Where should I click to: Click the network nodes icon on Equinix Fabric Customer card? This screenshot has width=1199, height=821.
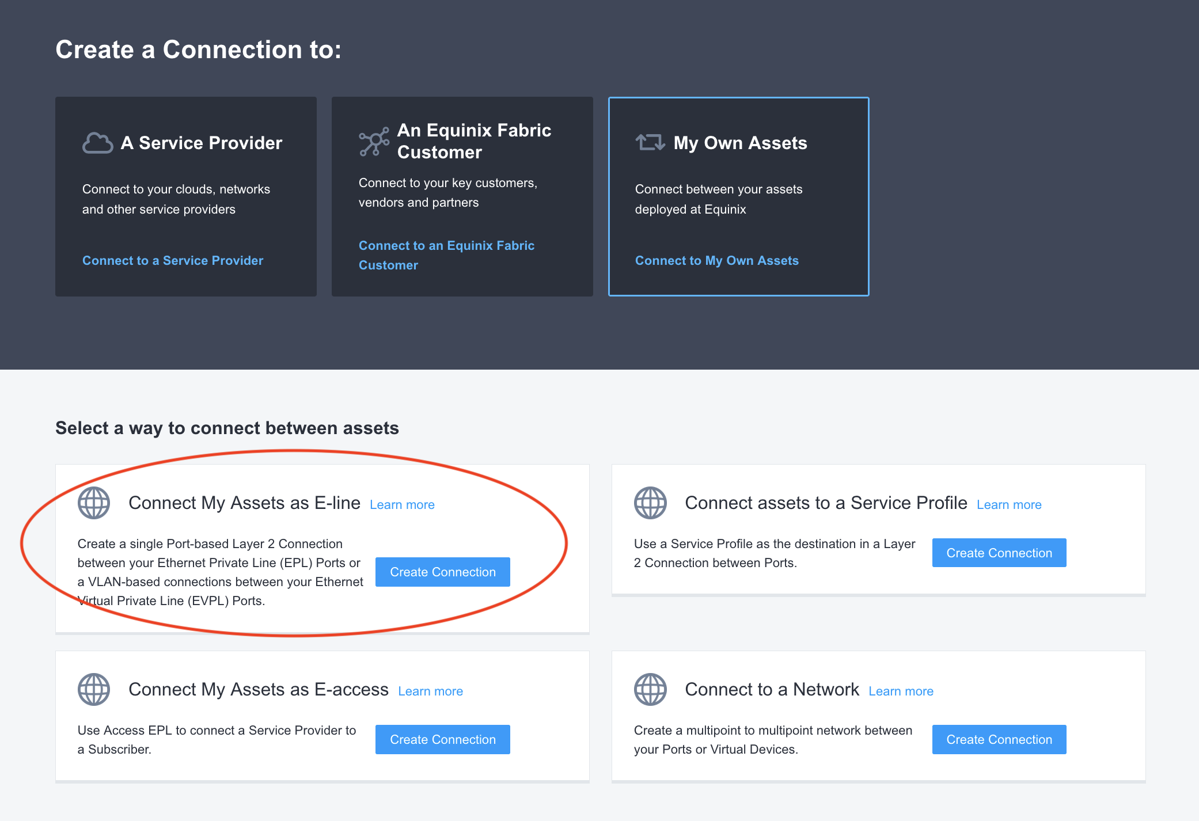tap(374, 142)
